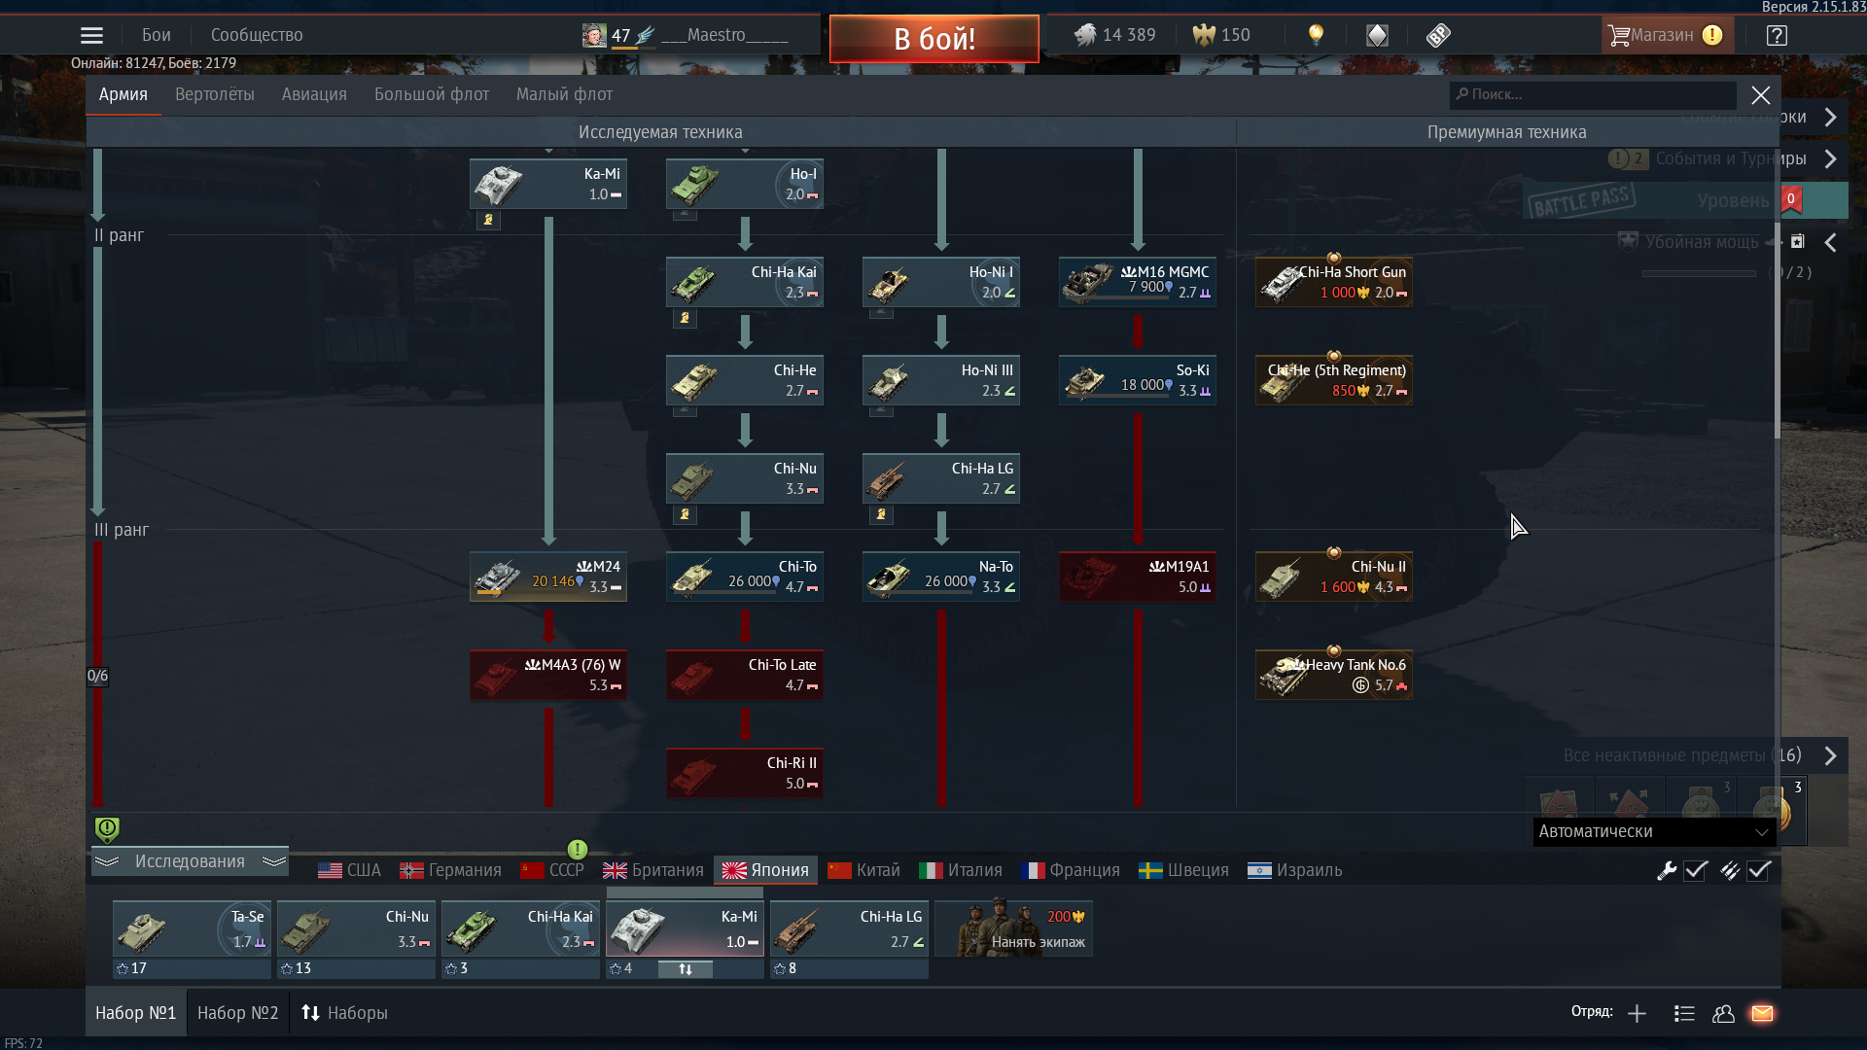1867x1050 pixels.
Task: Select the Chi-Nu card in research tree
Action: 745,478
